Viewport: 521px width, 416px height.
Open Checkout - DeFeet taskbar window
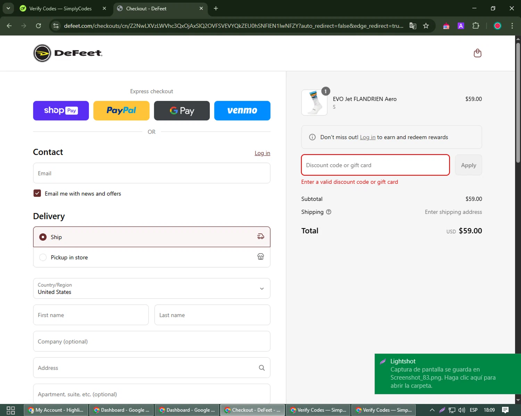pyautogui.click(x=253, y=410)
